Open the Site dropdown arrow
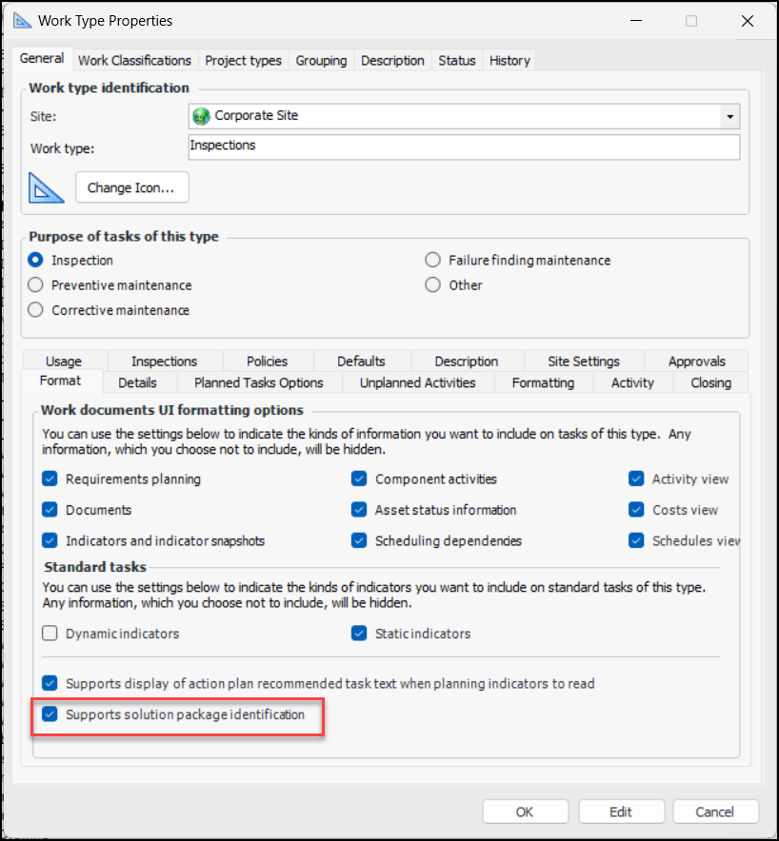Viewport: 779px width, 841px height. pos(729,116)
